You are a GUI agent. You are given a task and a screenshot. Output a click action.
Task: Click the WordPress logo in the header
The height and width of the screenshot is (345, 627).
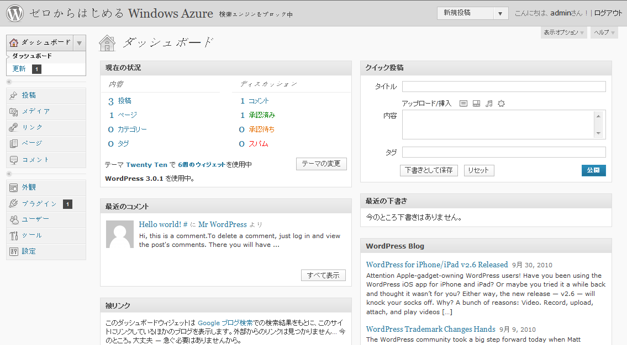click(15, 13)
